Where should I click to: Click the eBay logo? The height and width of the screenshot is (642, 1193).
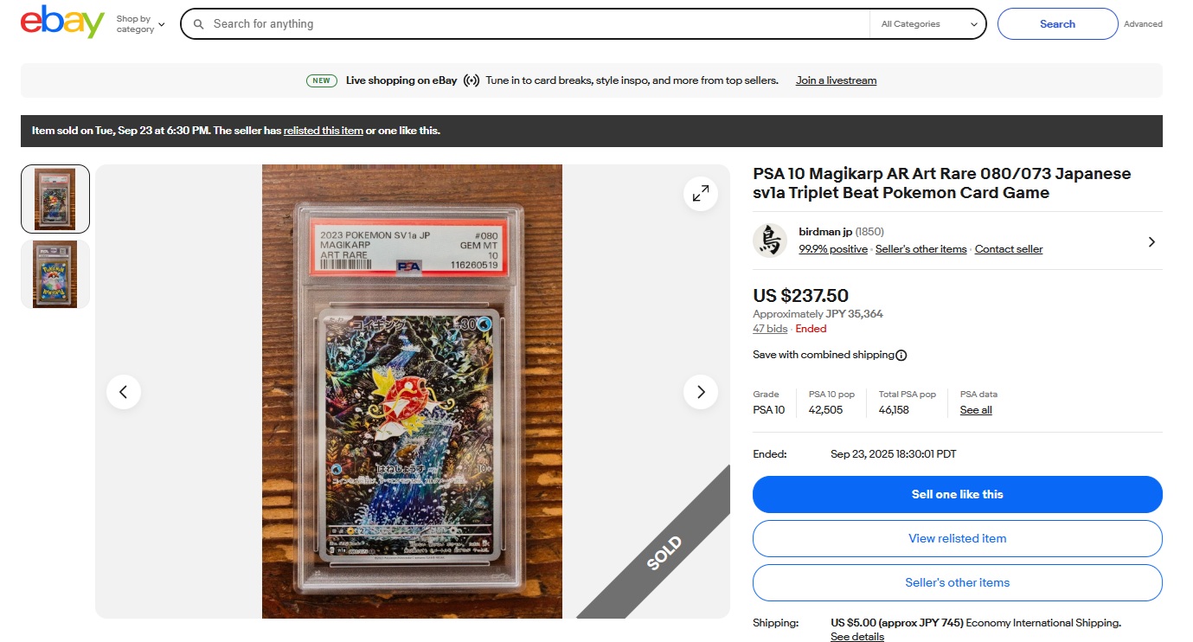point(62,23)
